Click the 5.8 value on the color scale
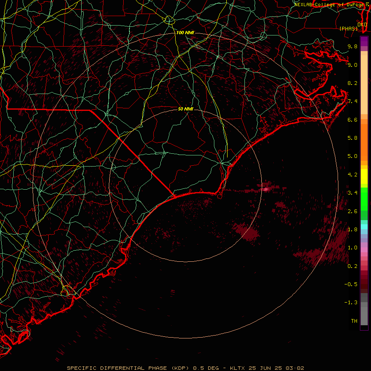Image resolution: width=371 pixels, height=371 pixels. 352,138
